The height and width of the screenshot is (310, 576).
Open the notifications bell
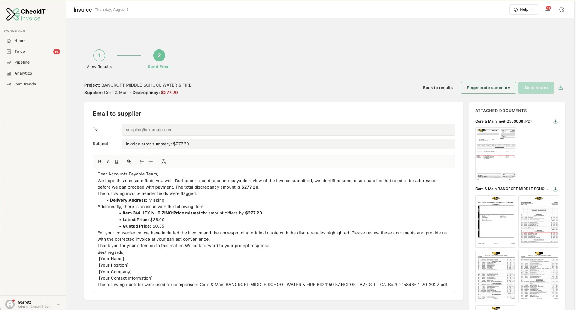(x=548, y=10)
